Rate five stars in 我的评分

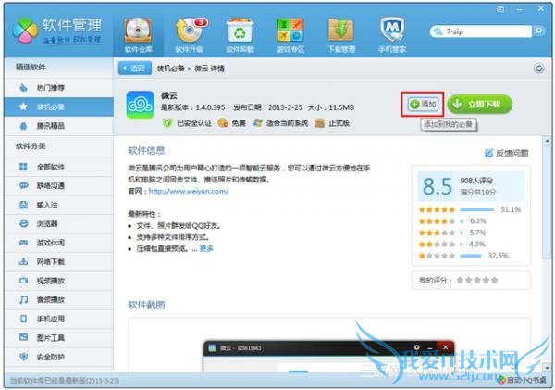[x=495, y=281]
